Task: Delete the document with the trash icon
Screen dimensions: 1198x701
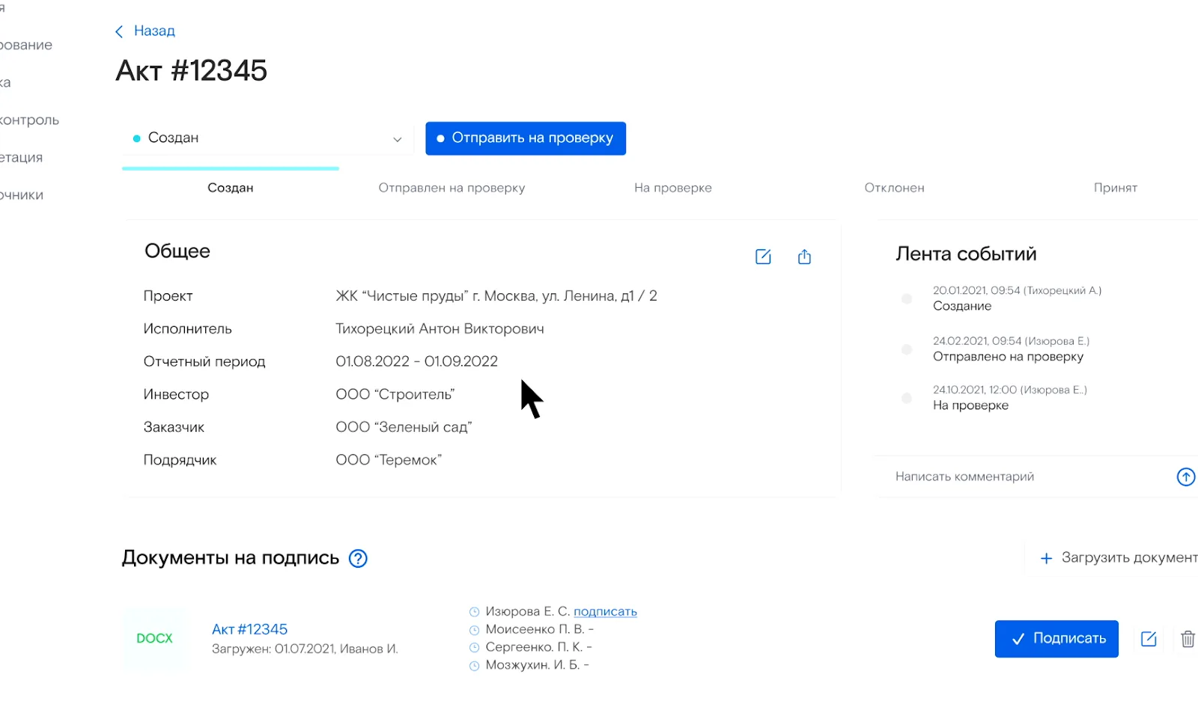Action: tap(1188, 639)
